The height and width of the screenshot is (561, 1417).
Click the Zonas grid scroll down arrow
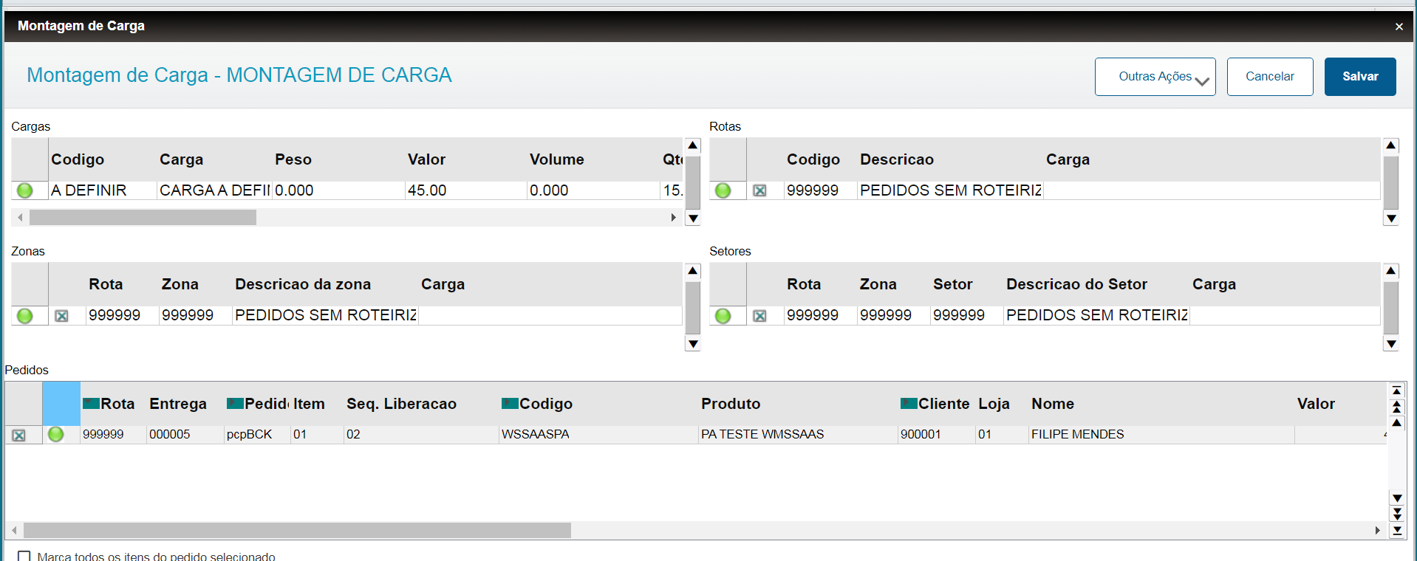[693, 344]
